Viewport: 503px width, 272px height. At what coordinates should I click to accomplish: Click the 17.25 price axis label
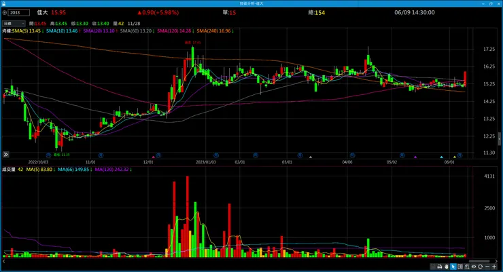pyautogui.click(x=489, y=50)
